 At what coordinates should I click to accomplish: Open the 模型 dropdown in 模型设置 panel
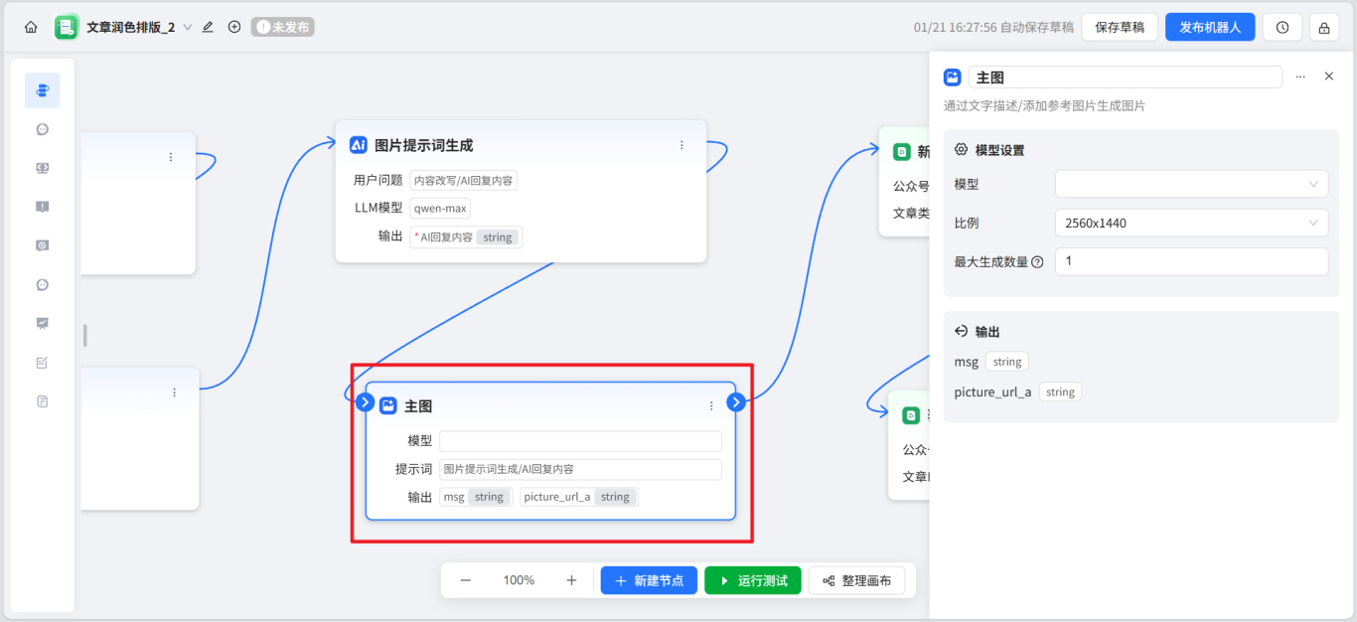point(1188,184)
